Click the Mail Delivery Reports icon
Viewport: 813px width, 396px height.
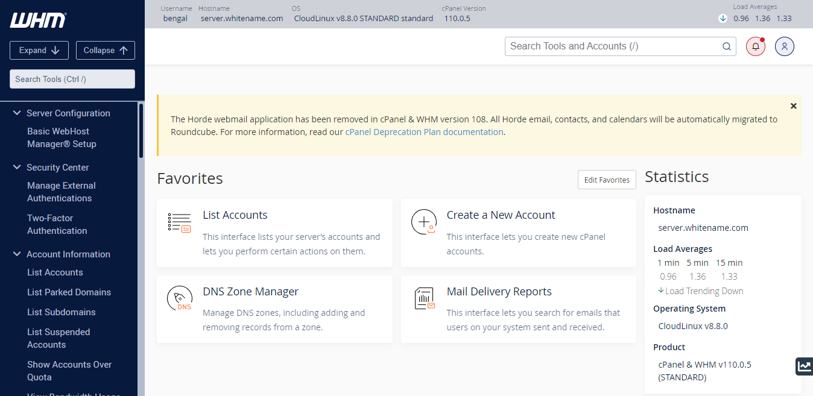click(x=425, y=298)
